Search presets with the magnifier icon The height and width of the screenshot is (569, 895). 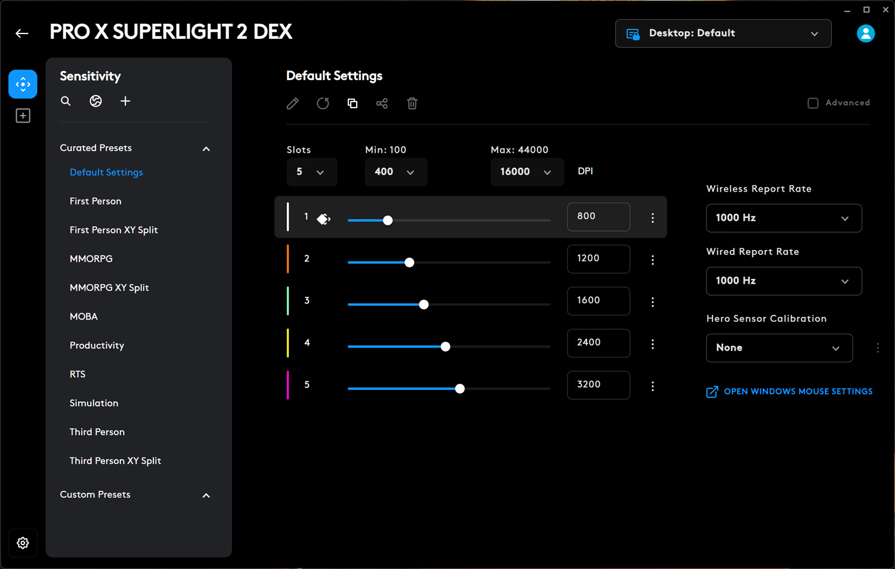point(66,102)
